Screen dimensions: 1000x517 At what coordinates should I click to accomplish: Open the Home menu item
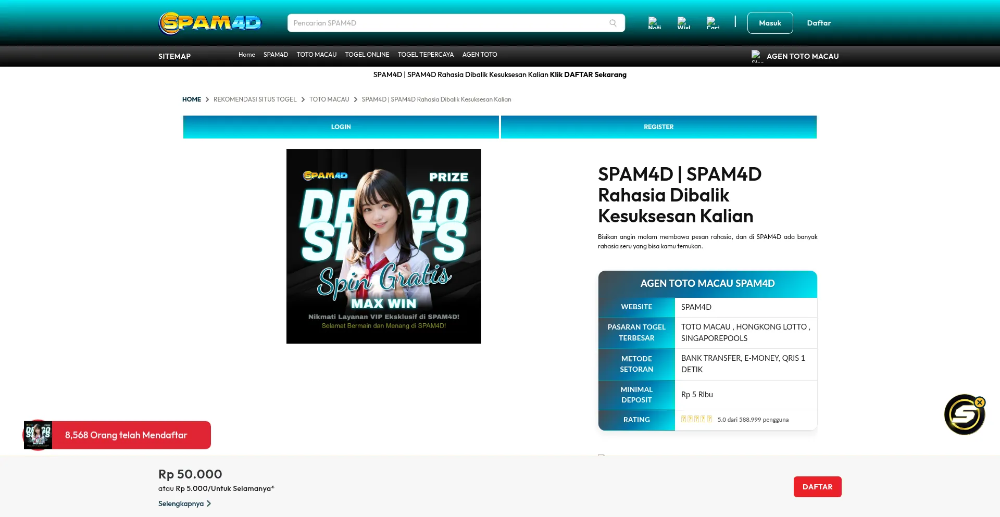pos(247,55)
